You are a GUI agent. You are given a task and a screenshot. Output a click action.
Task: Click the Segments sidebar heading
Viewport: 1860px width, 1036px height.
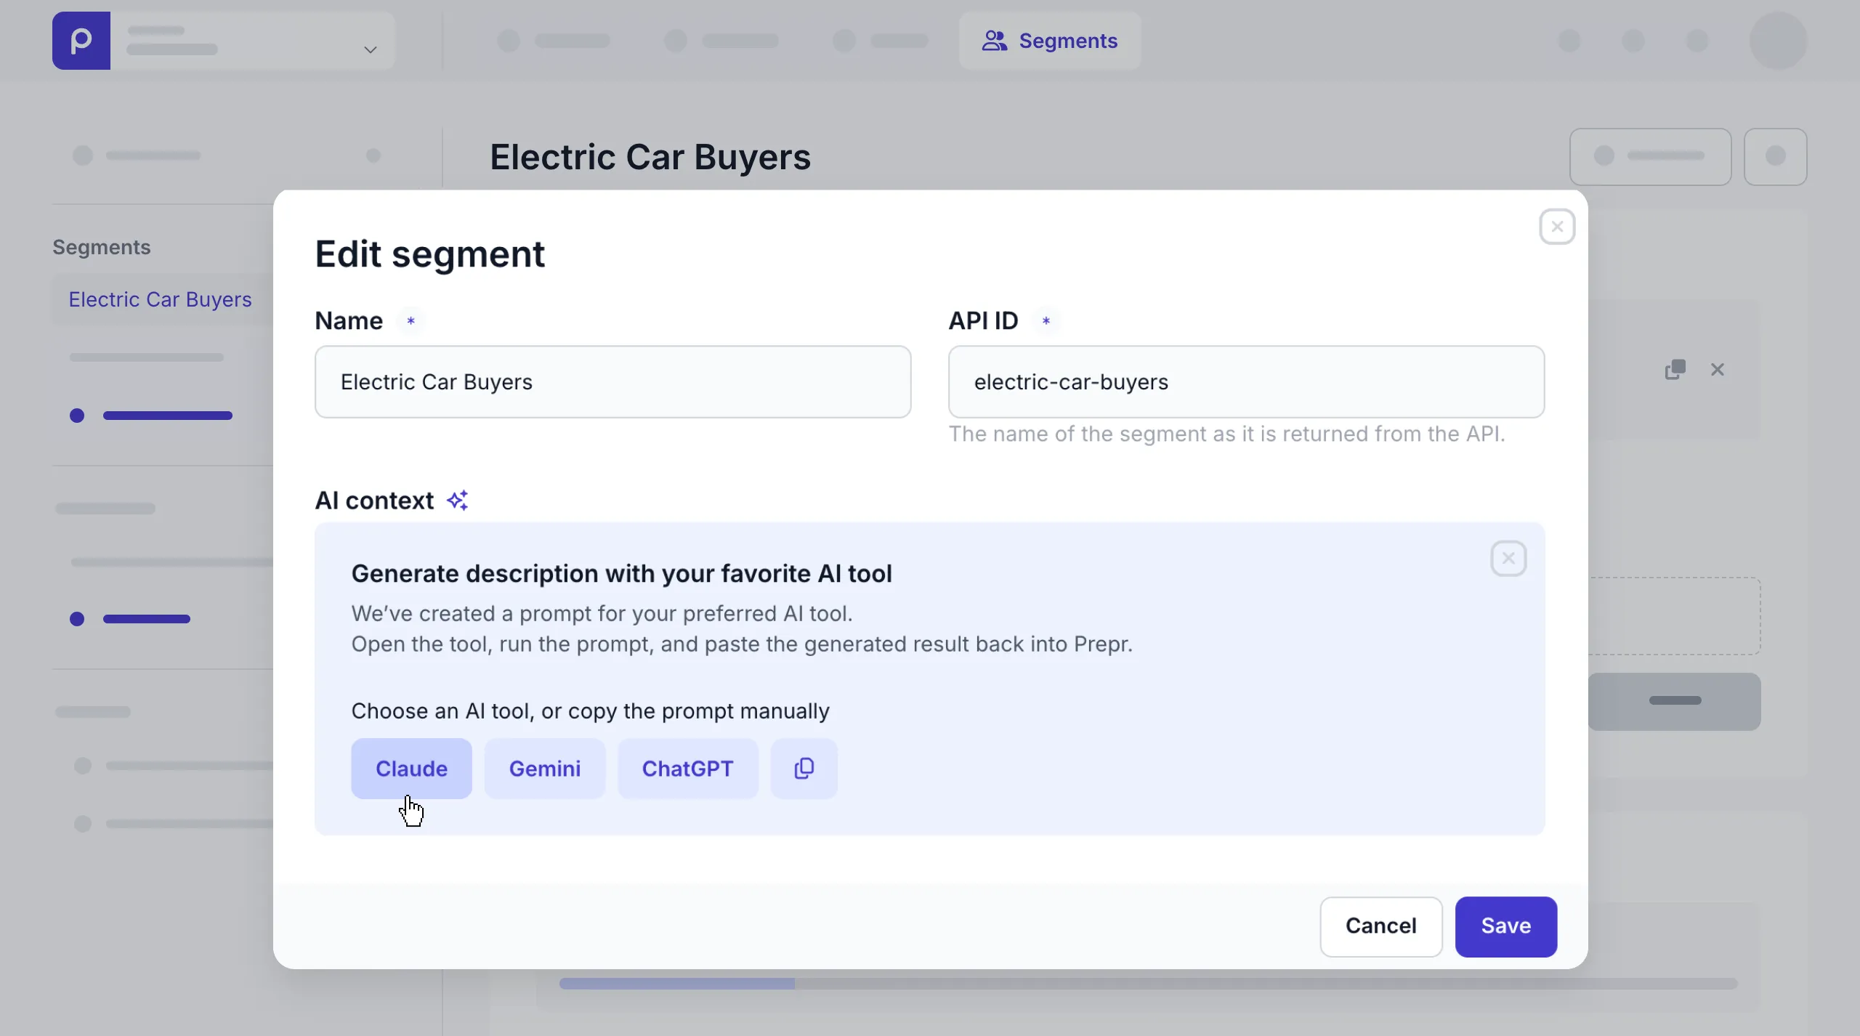(102, 247)
